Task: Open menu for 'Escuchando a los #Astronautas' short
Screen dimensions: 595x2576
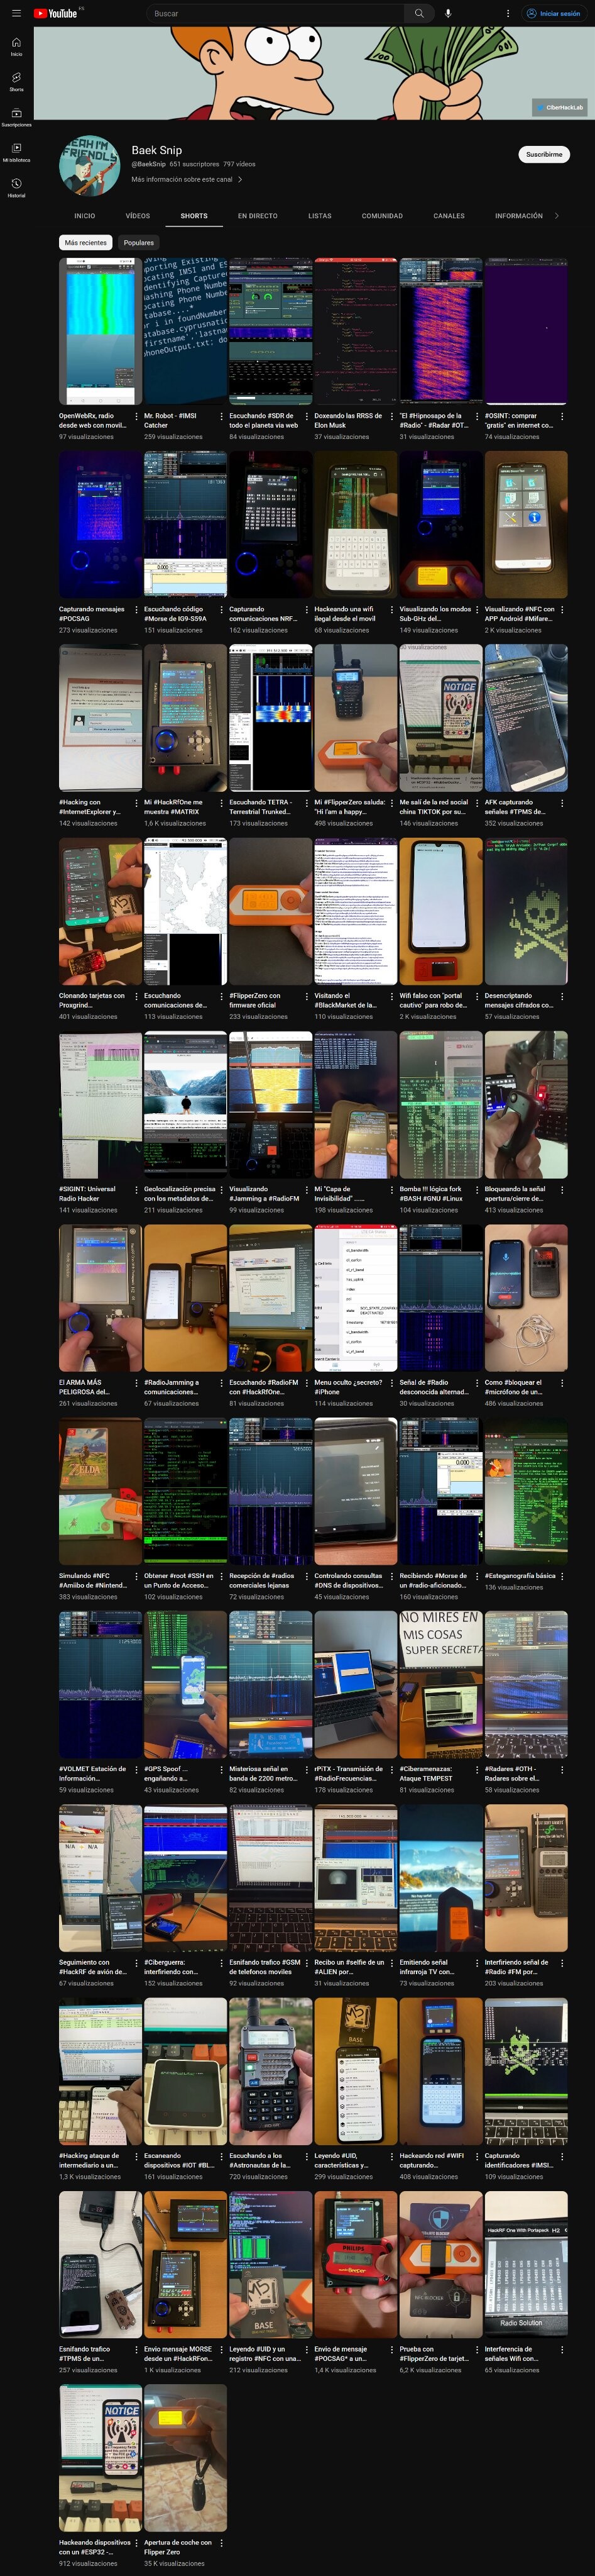Action: (307, 2156)
